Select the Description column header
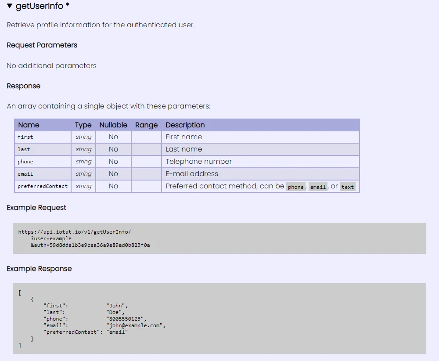 point(185,125)
